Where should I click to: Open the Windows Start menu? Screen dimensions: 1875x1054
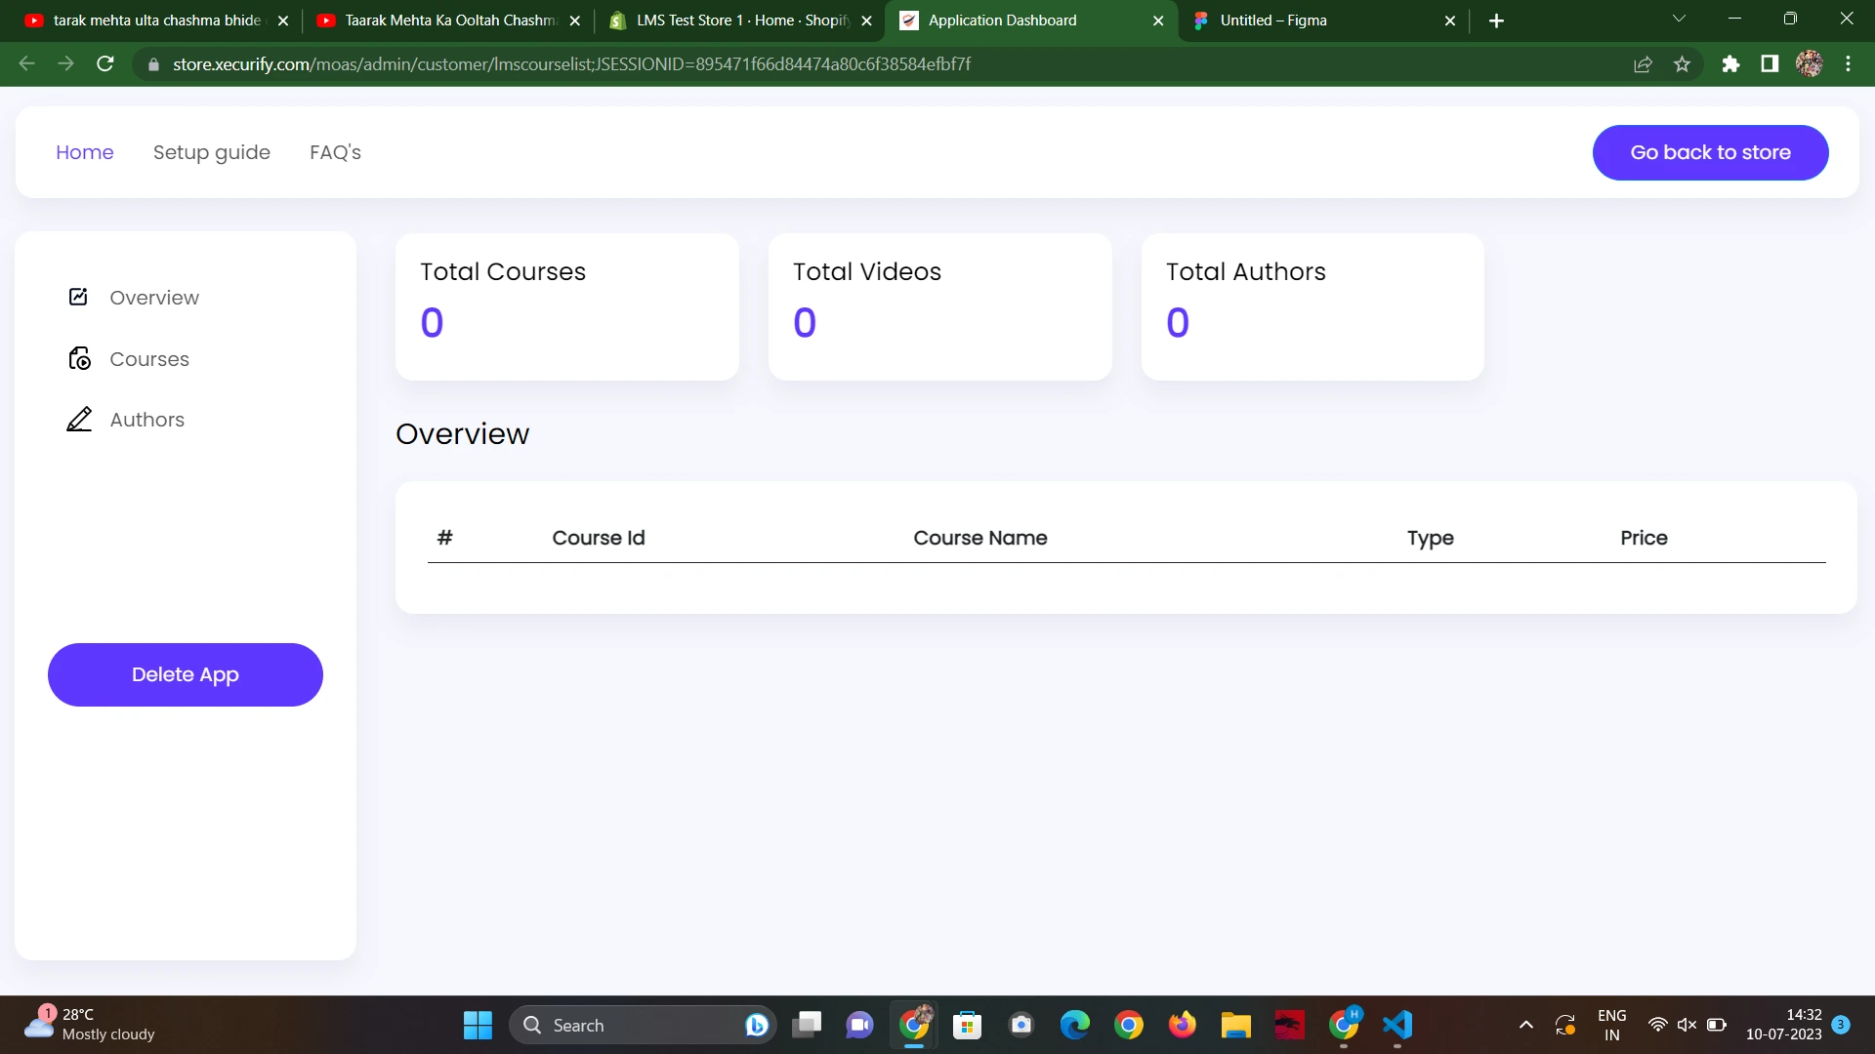click(478, 1025)
